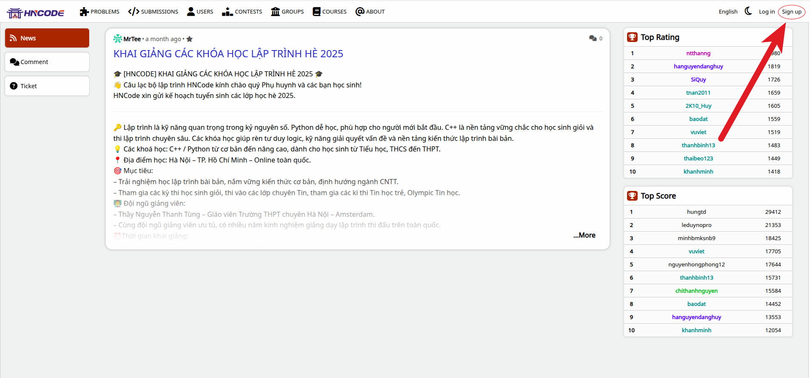Open hungtd in Top Score
Image resolution: width=810 pixels, height=378 pixels.
697,212
